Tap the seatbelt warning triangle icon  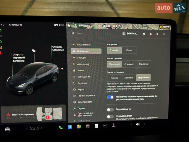(9, 115)
